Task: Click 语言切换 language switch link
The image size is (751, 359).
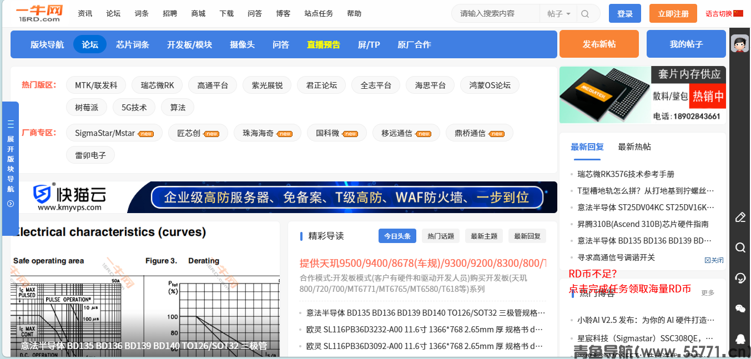Action: coord(719,13)
